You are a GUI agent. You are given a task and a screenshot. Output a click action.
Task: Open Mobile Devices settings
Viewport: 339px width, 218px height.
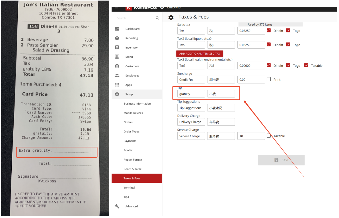(x=137, y=113)
